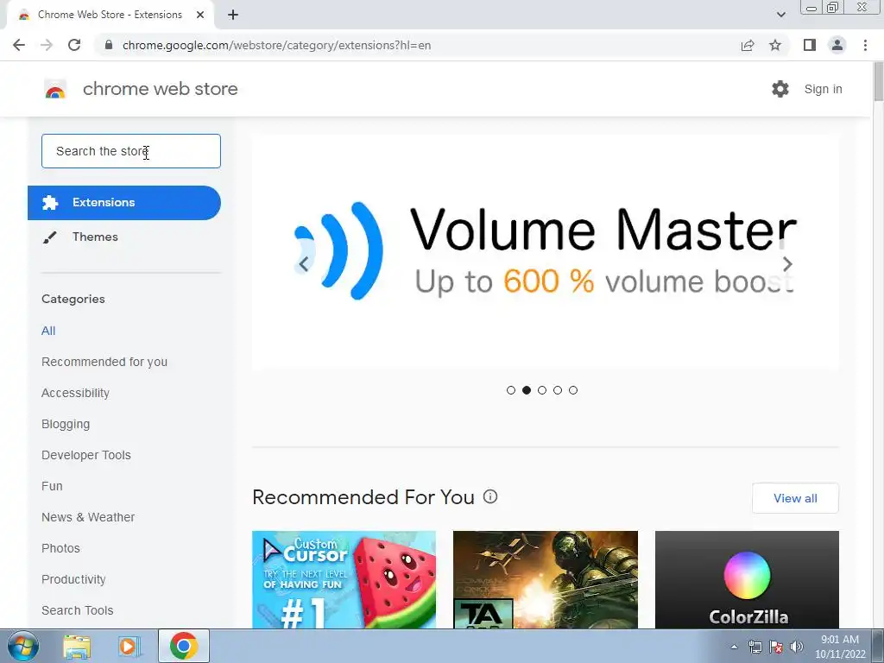Open the Developer Tools category
This screenshot has width=884, height=663.
coord(86,455)
